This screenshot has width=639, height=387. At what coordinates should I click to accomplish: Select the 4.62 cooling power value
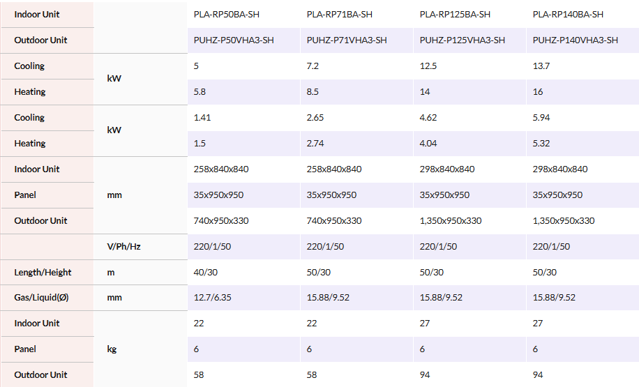[x=428, y=118]
